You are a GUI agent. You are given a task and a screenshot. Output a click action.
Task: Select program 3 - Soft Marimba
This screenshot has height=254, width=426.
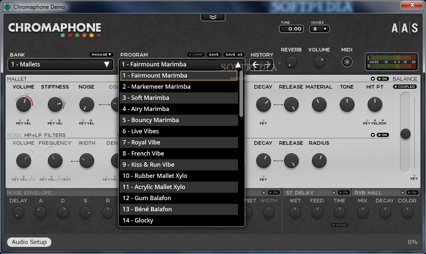click(x=179, y=98)
